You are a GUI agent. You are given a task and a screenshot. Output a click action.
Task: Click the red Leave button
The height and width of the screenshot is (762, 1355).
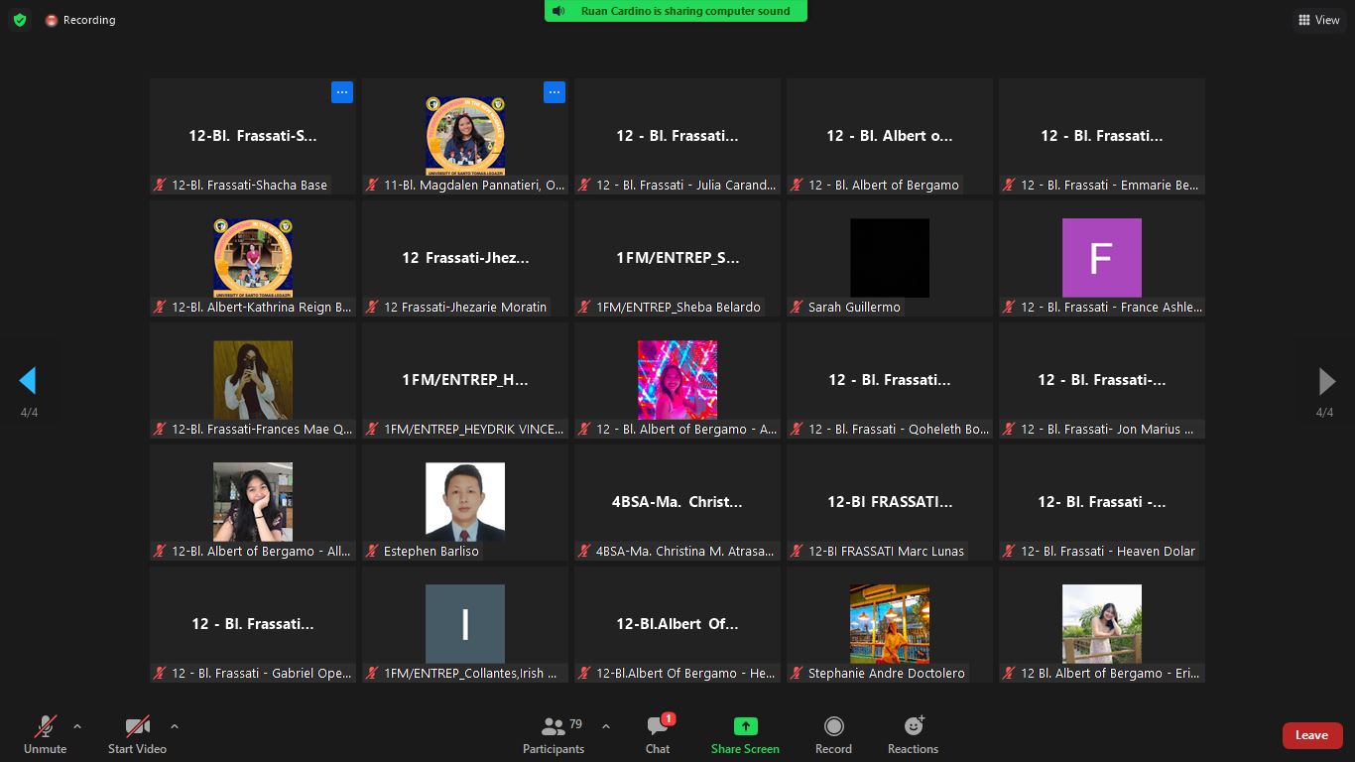coord(1311,735)
